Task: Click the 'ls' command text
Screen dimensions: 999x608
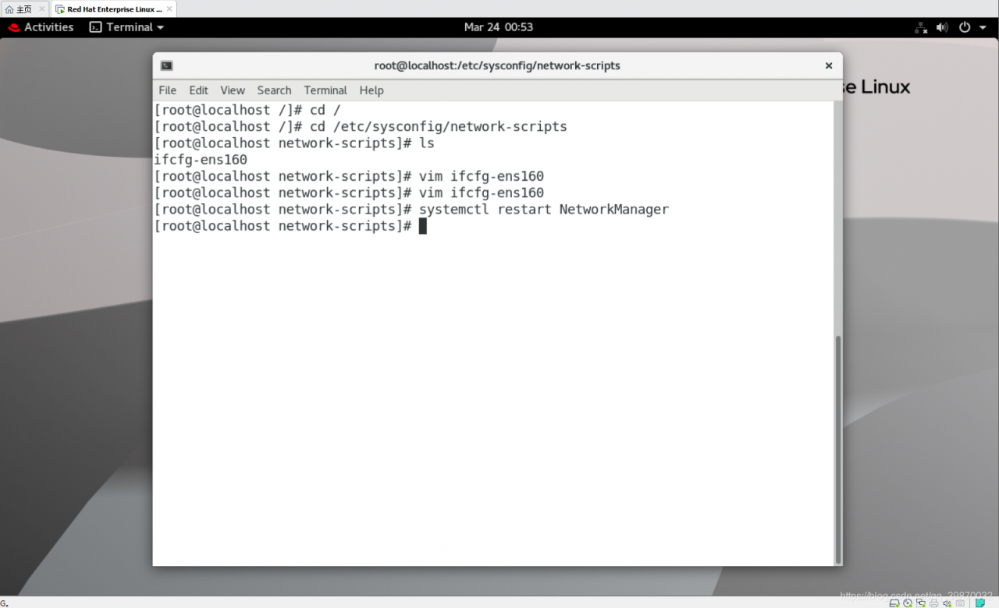Action: [x=427, y=143]
